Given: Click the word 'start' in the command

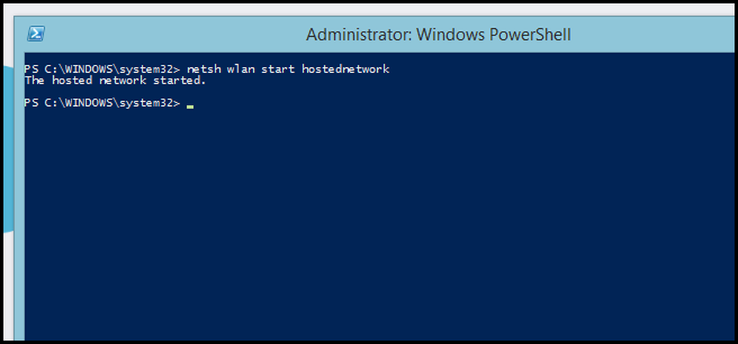Looking at the screenshot, I should [277, 69].
